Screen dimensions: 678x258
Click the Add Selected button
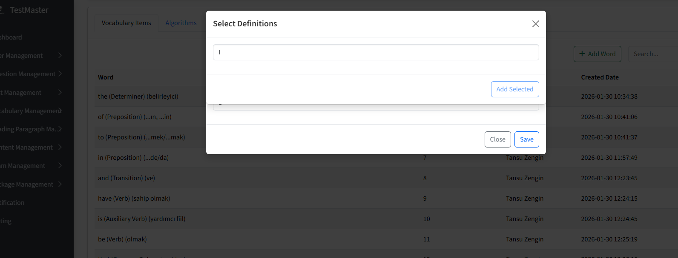(x=515, y=89)
